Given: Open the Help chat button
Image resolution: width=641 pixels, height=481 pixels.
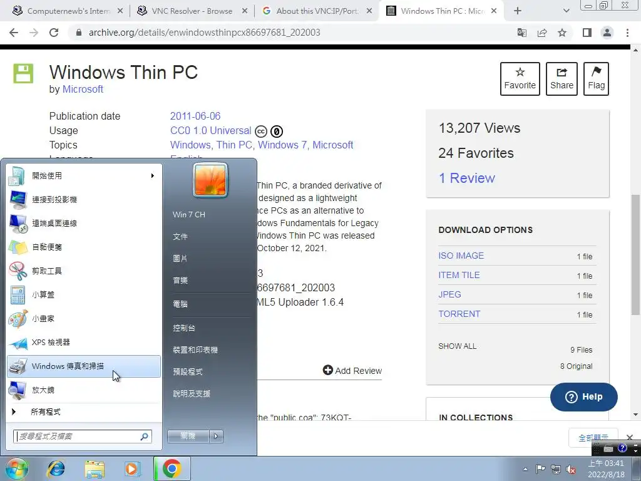Looking at the screenshot, I should coord(584,396).
